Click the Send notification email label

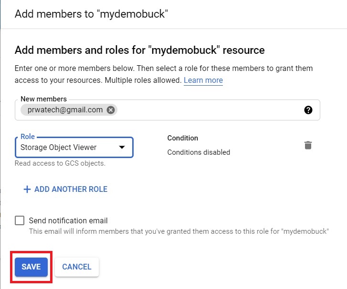[68, 220]
